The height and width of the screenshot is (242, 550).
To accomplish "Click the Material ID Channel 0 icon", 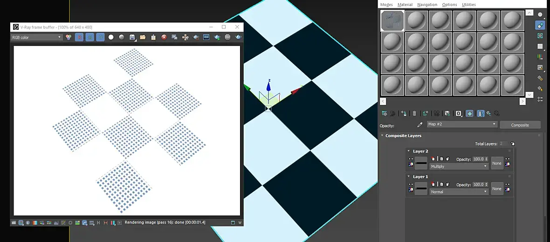I will click(459, 113).
